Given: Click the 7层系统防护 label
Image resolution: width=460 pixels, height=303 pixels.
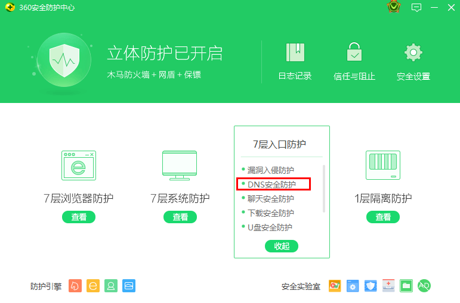Looking at the screenshot, I should pos(180,198).
